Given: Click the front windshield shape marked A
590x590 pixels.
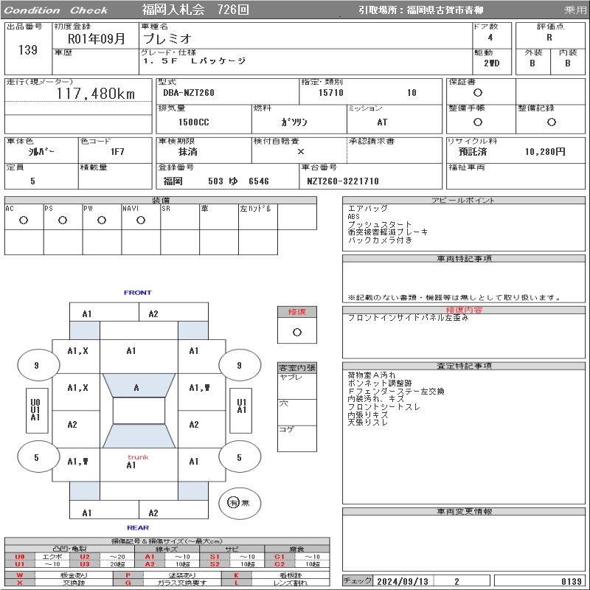Looking at the screenshot, I should pyautogui.click(x=136, y=387).
